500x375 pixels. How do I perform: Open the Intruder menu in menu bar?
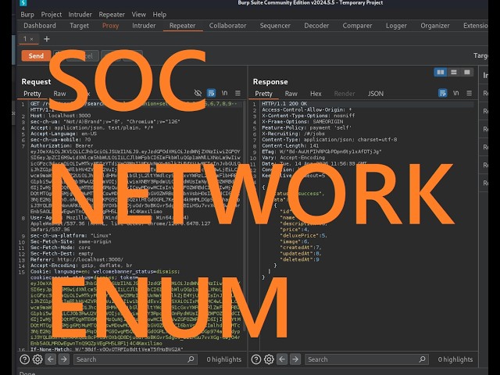pyautogui.click(x=80, y=14)
